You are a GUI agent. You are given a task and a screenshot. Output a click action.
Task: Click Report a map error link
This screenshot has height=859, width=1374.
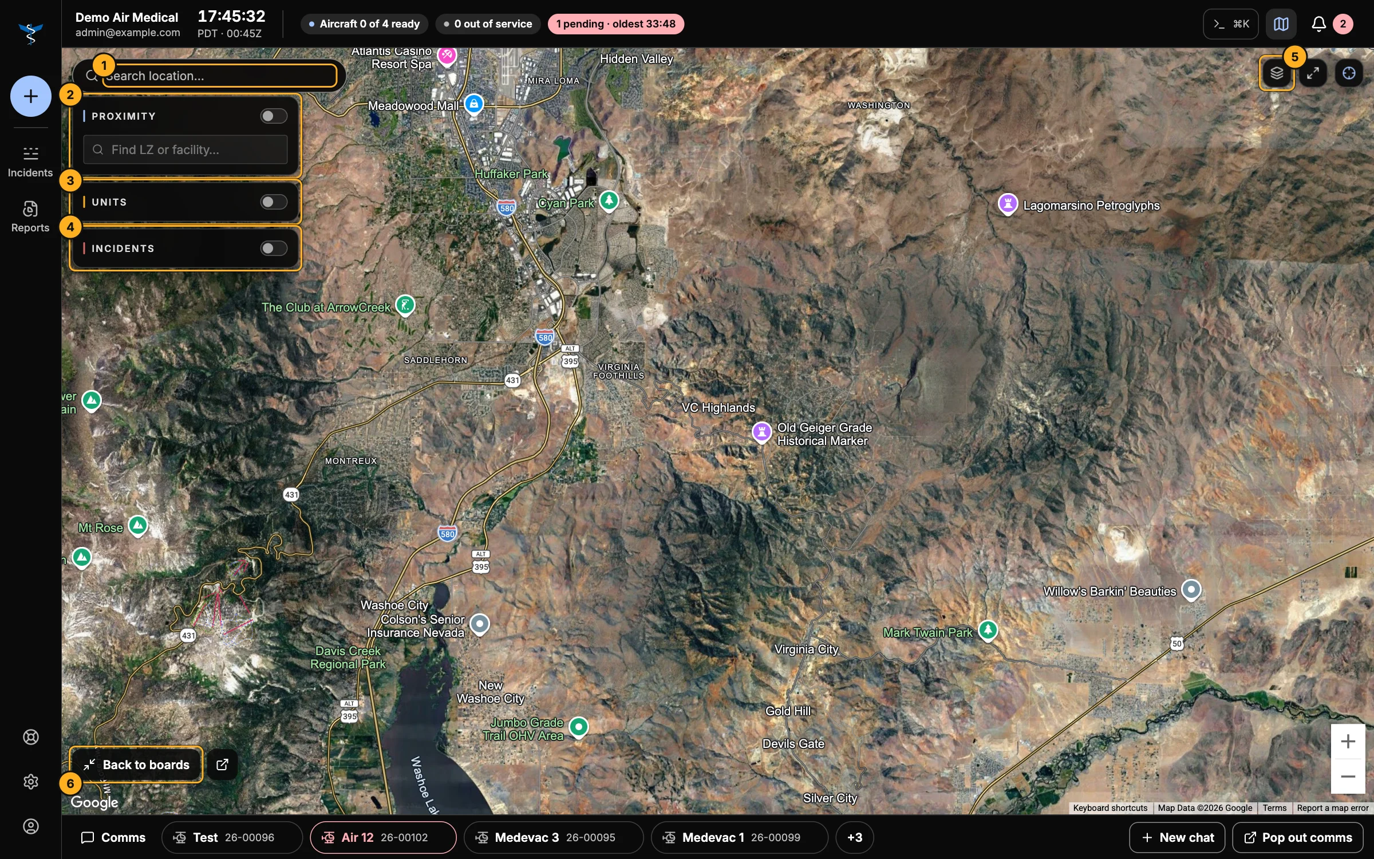[1332, 808]
